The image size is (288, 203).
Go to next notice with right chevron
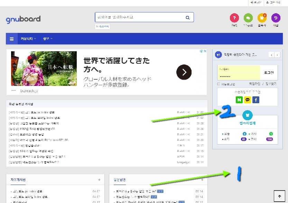[277, 55]
